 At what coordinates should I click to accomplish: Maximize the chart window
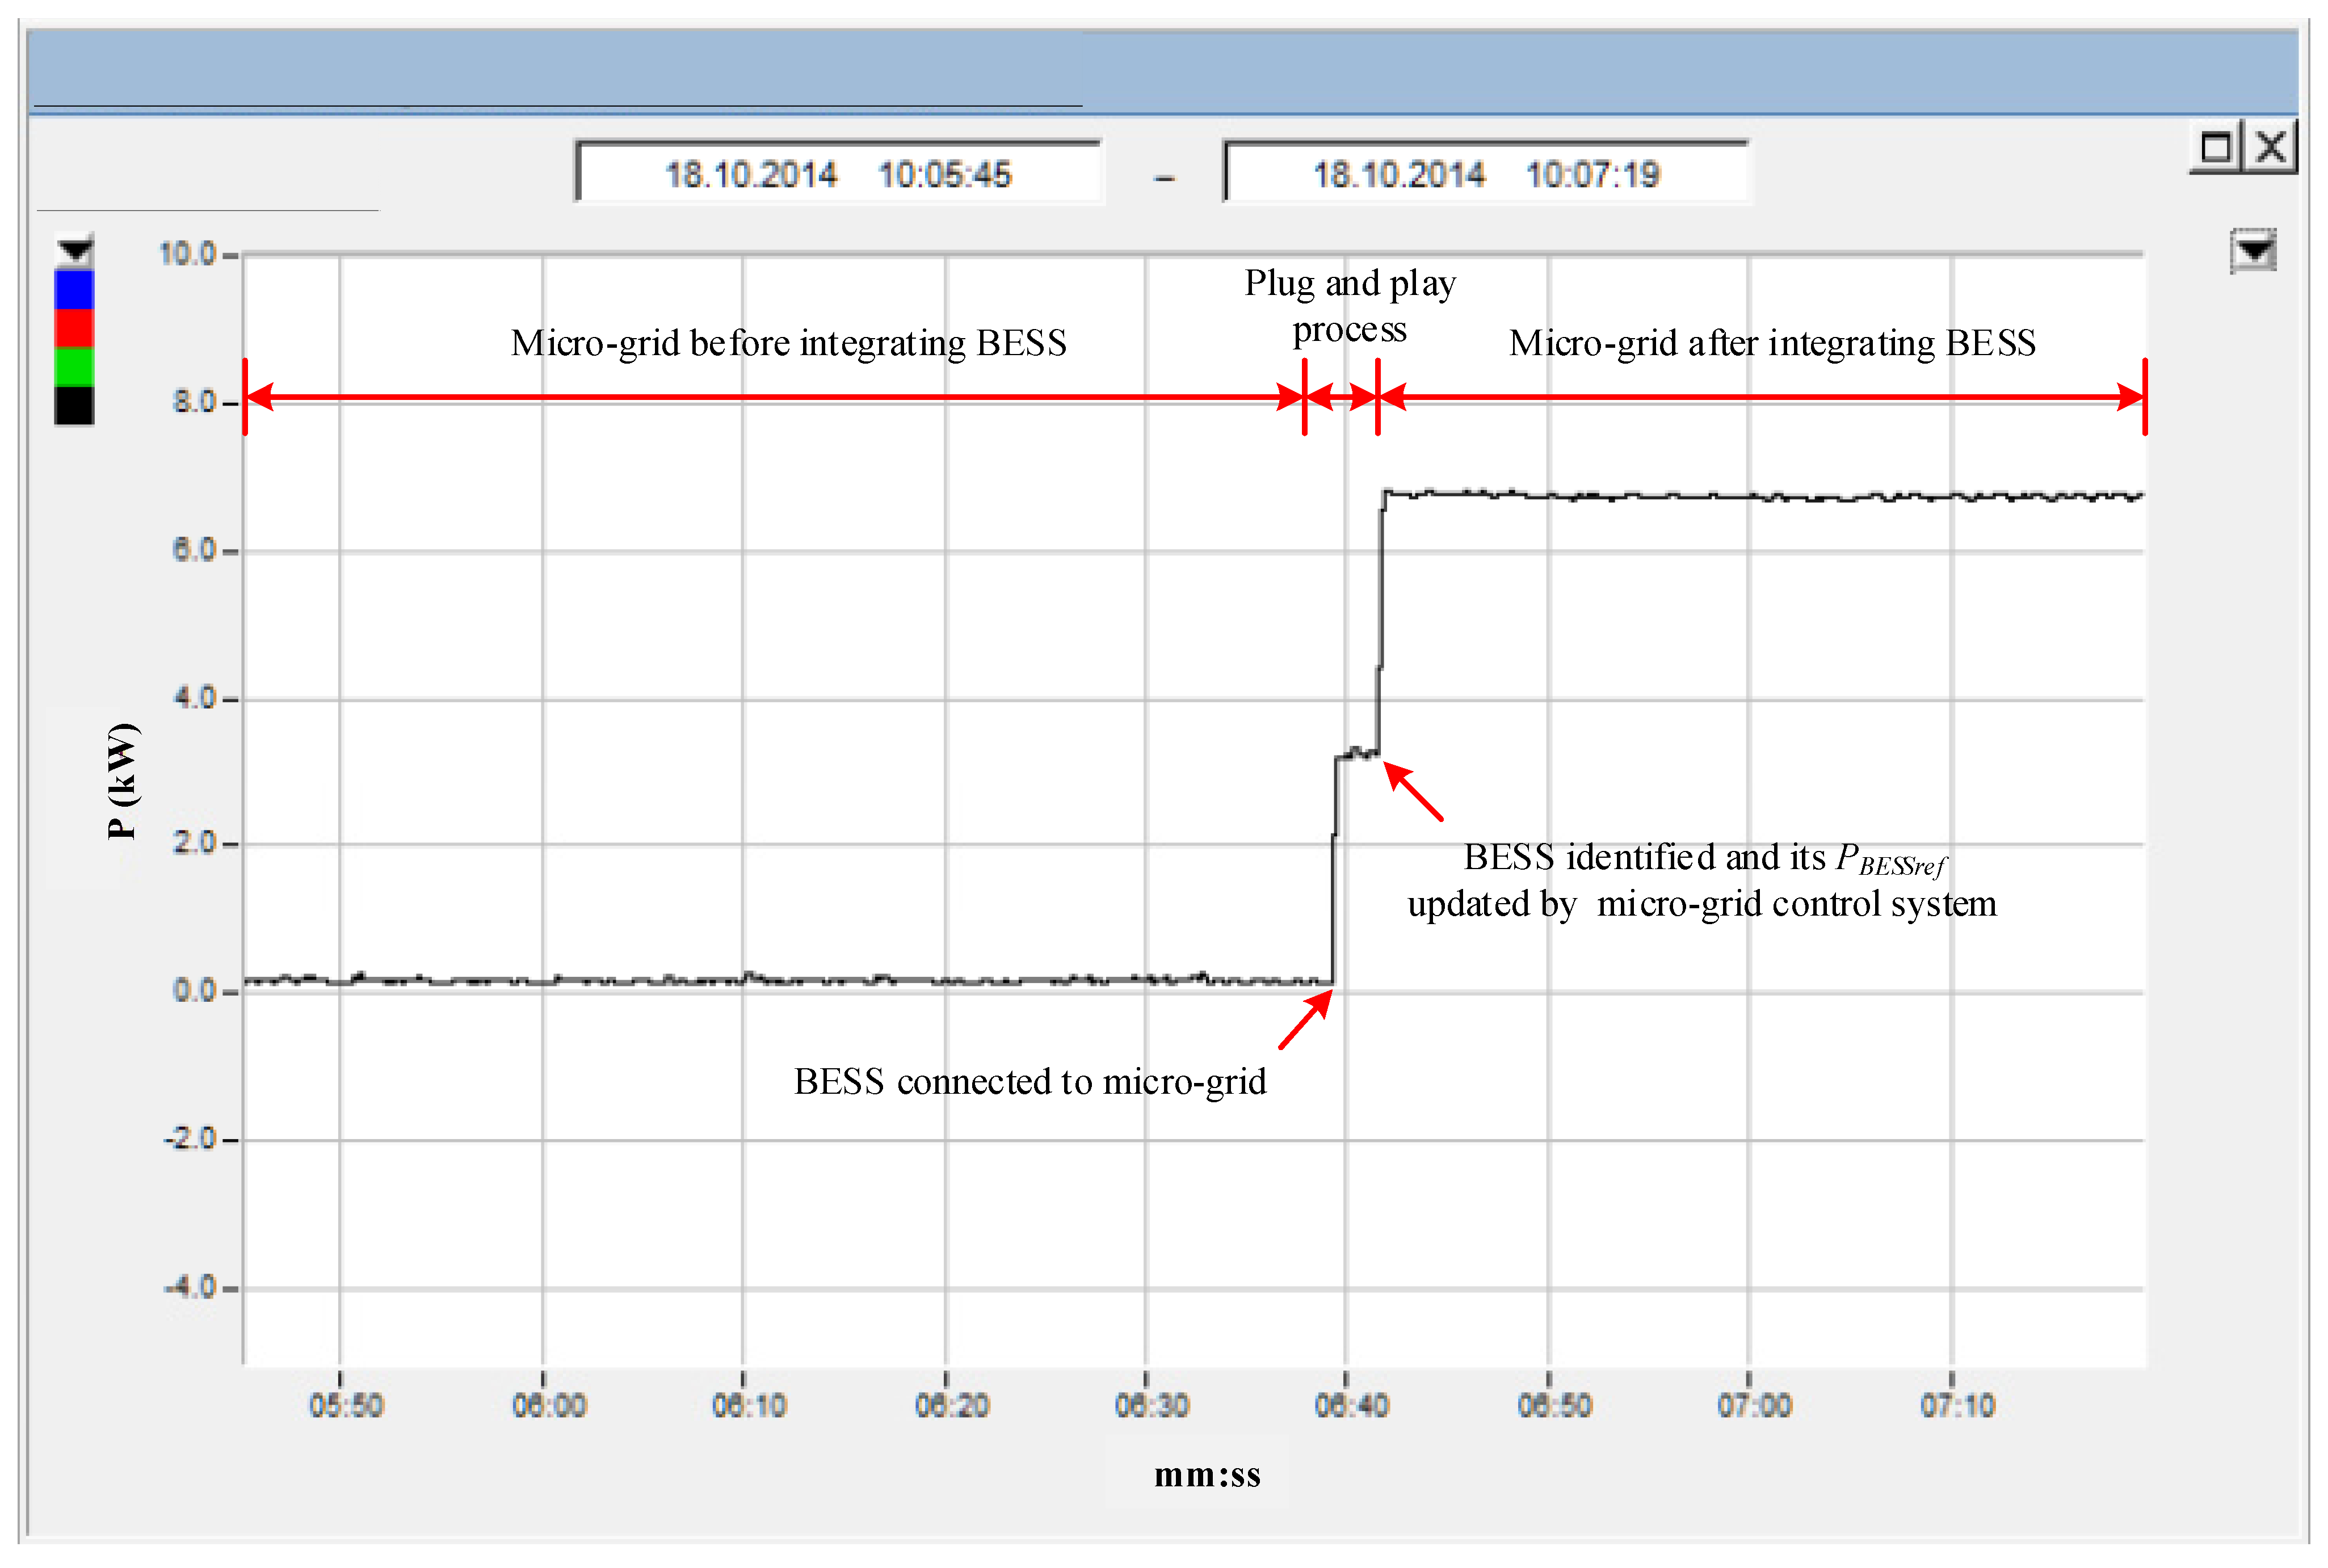click(2215, 148)
